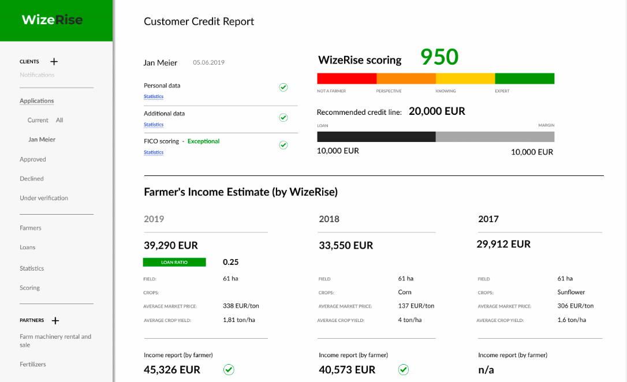Click the Sunflower crop value
The image size is (627, 382).
(x=571, y=292)
